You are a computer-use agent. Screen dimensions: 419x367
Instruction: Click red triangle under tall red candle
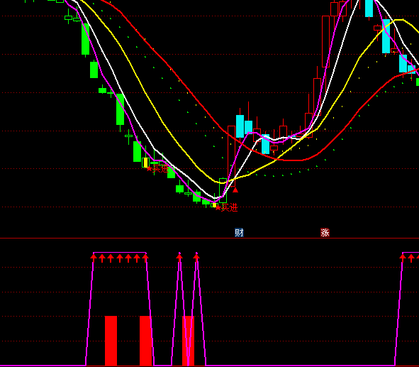click(235, 190)
